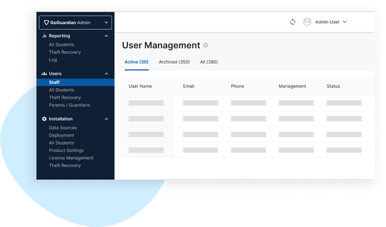The height and width of the screenshot is (227, 386).
Task: Click the refresh sync icon
Action: [x=293, y=22]
